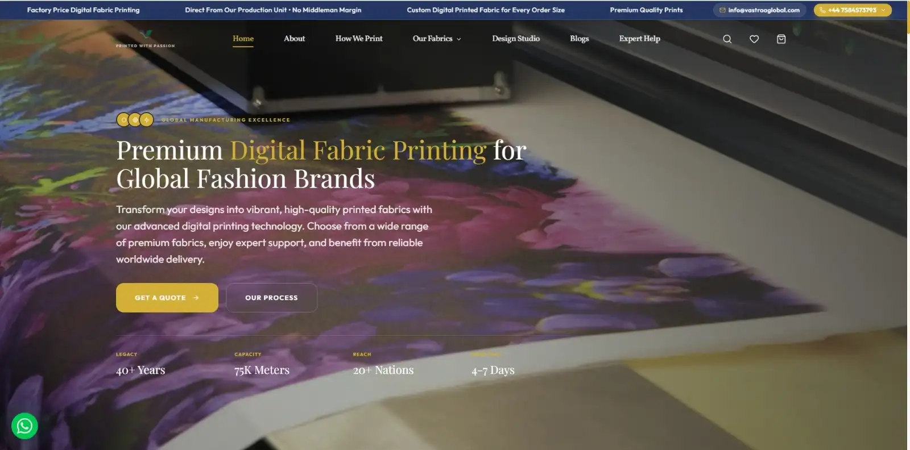Open the About page from the navigation
This screenshot has height=450, width=910.
click(294, 39)
